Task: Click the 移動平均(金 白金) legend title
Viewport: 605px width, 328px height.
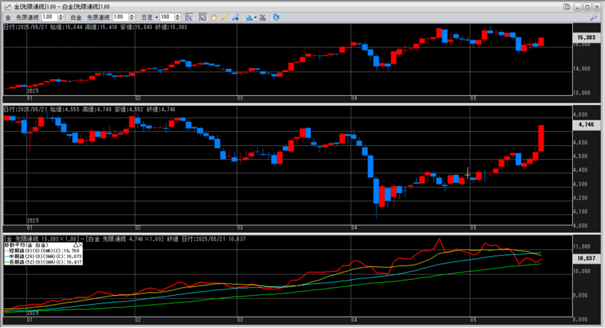Action: pos(26,245)
